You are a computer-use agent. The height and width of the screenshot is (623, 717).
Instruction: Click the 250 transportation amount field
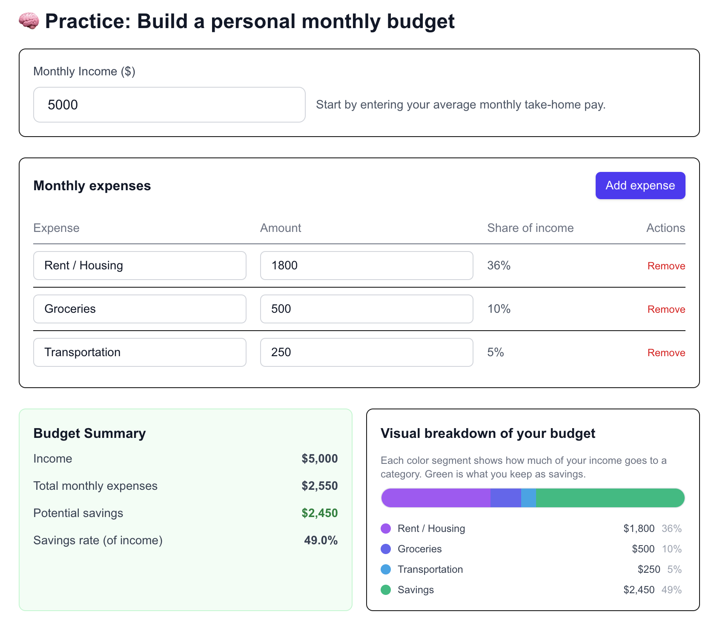pyautogui.click(x=366, y=352)
